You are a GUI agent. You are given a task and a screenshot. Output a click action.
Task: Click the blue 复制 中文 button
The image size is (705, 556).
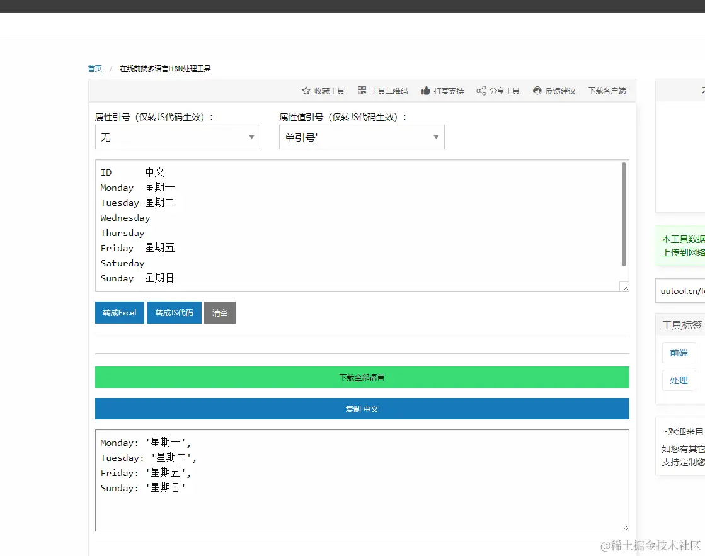point(362,409)
